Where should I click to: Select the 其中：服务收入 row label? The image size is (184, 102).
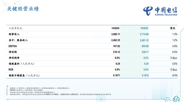pos(18,40)
